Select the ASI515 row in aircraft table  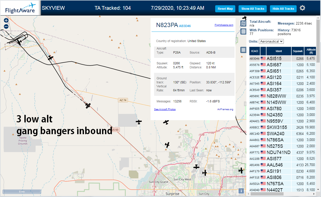click(x=283, y=59)
